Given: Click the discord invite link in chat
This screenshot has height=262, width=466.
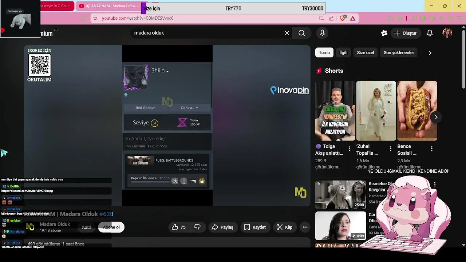Looking at the screenshot, I should pos(27,191).
